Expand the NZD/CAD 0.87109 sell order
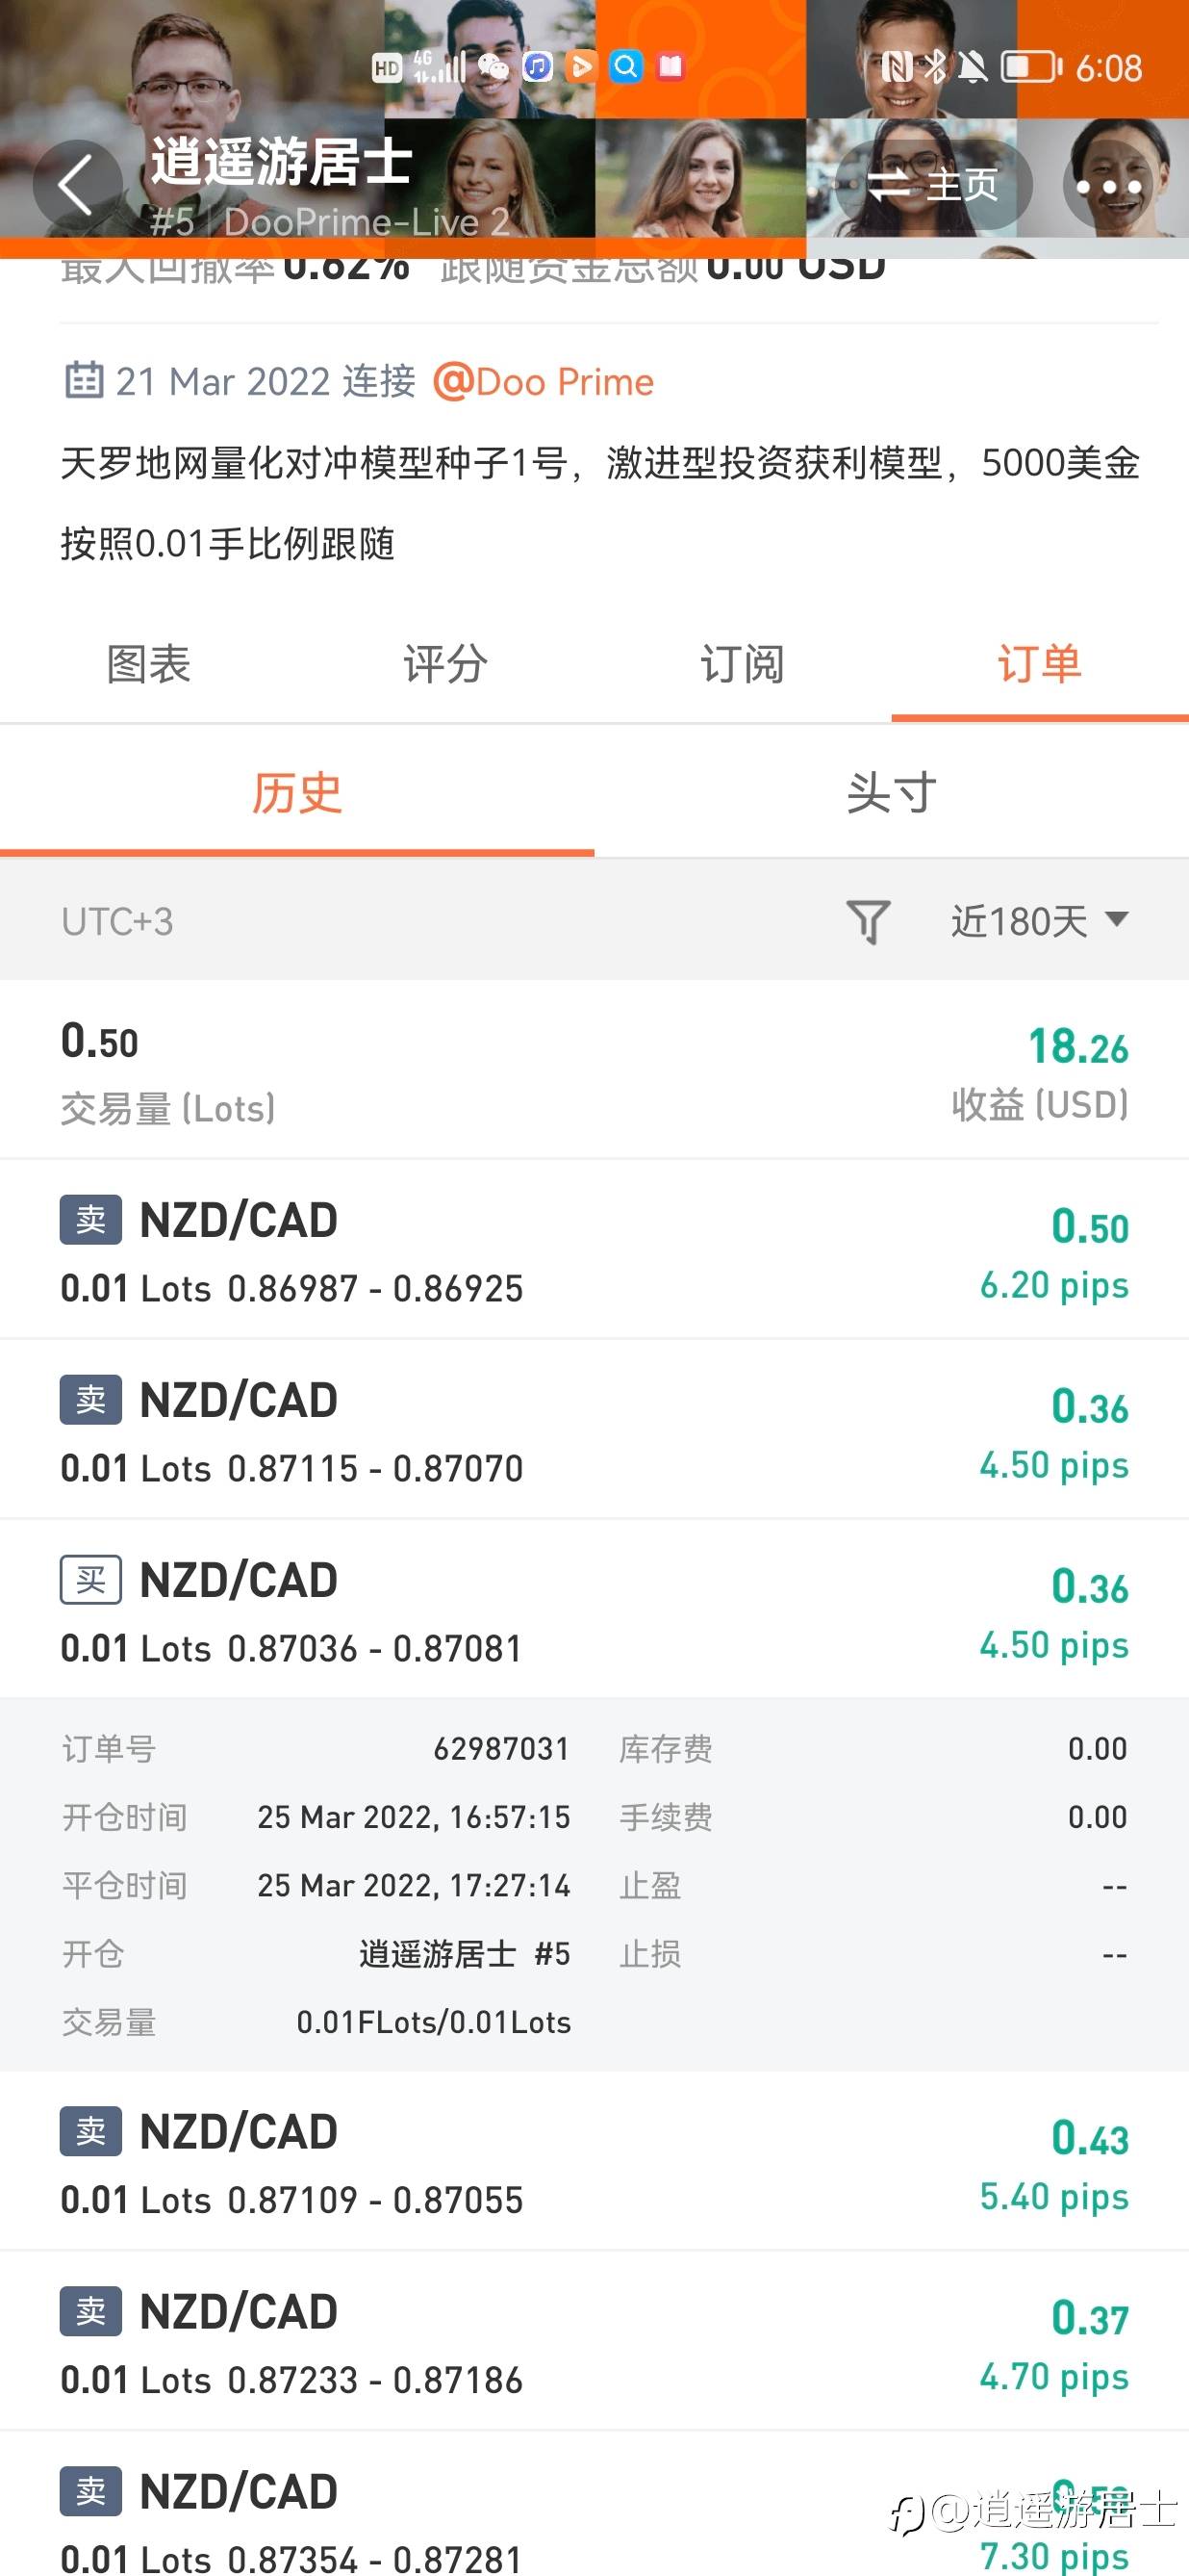Viewport: 1189px width, 2576px height. tap(594, 2161)
